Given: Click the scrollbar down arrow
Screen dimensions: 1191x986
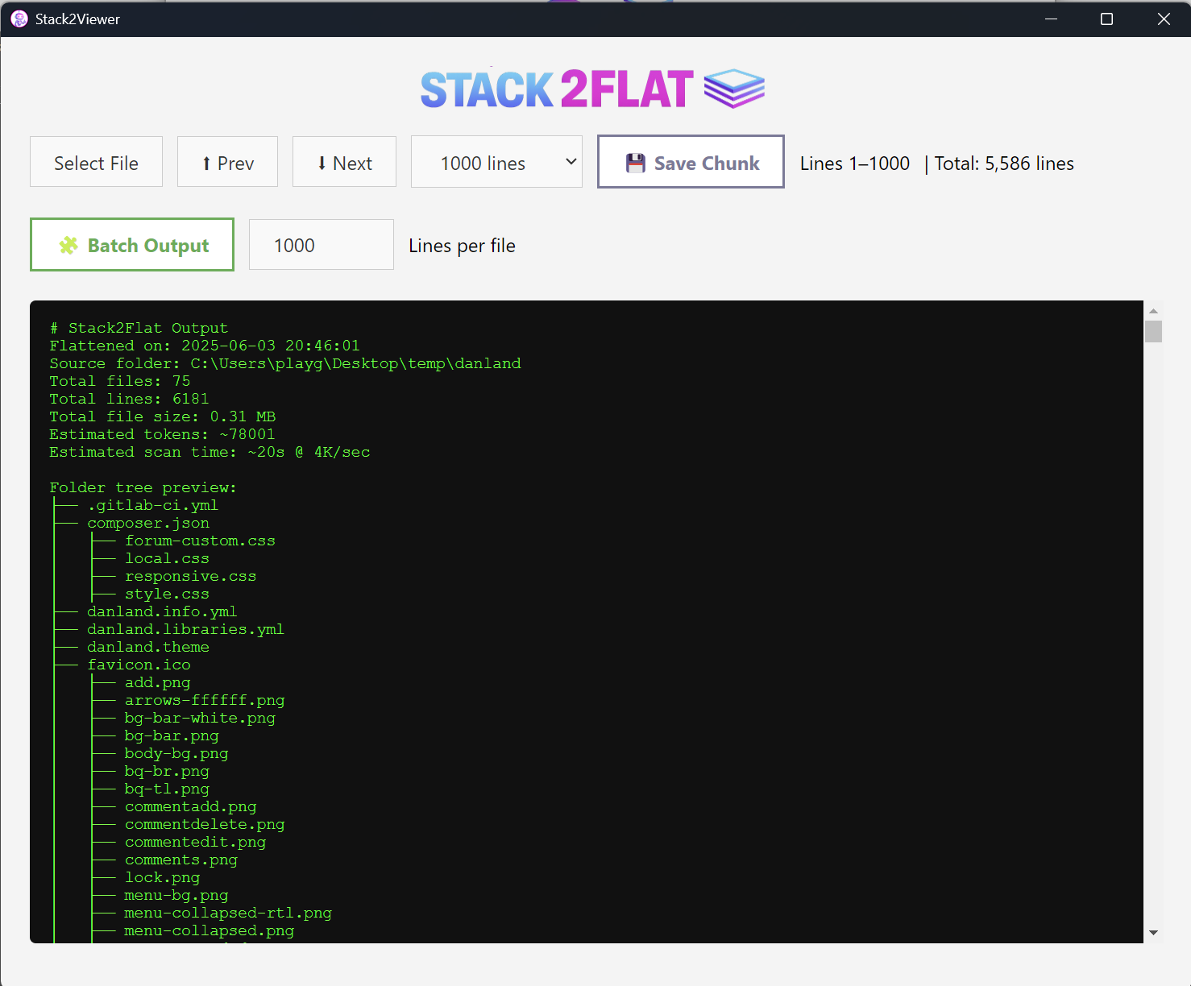Looking at the screenshot, I should point(1154,933).
